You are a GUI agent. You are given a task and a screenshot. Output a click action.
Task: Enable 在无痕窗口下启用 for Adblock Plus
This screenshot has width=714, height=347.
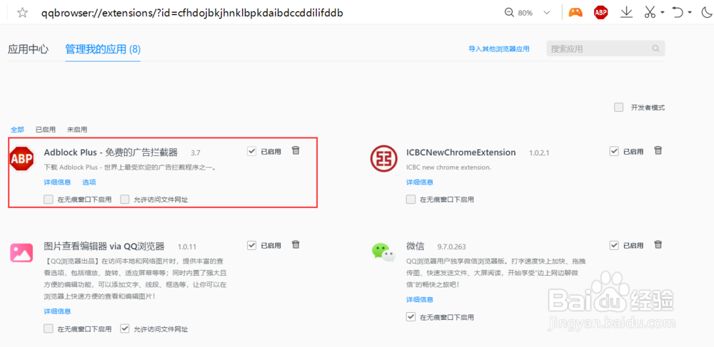[49, 199]
